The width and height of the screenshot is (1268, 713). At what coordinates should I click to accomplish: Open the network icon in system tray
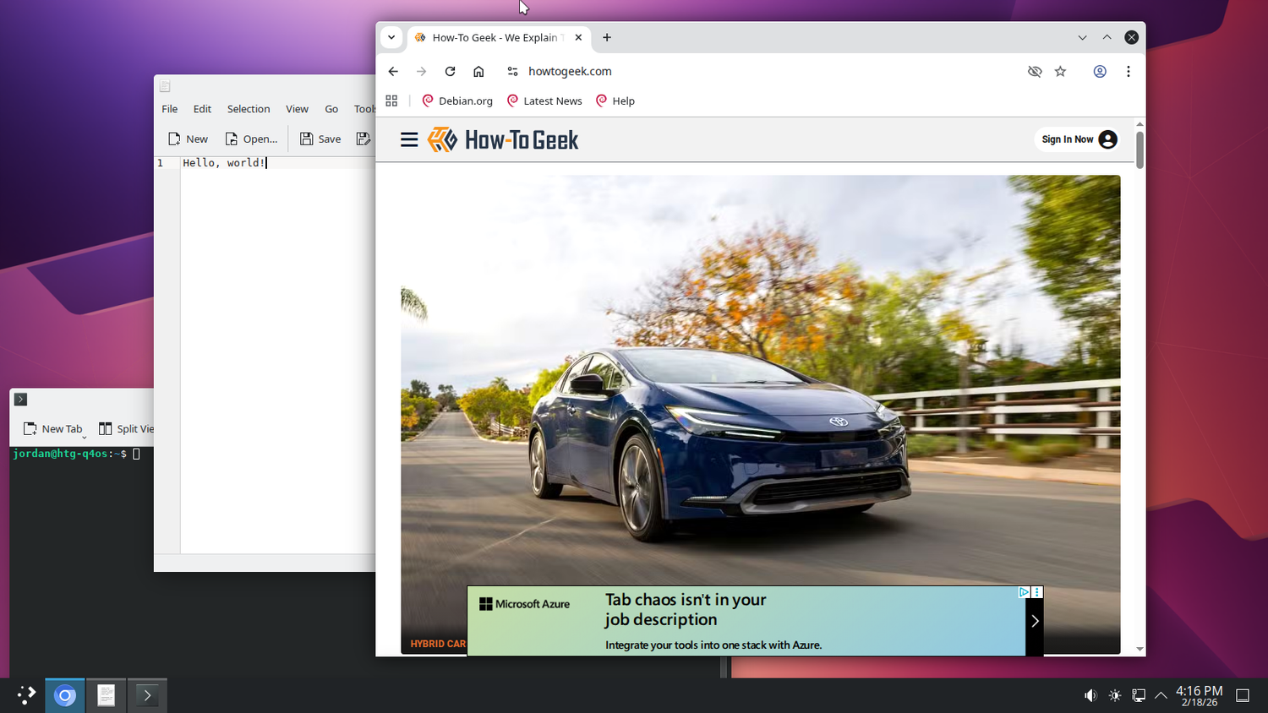click(x=1139, y=695)
